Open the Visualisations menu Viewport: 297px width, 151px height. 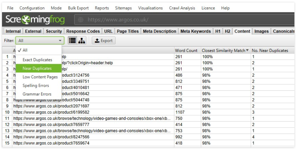pyautogui.click(x=151, y=8)
